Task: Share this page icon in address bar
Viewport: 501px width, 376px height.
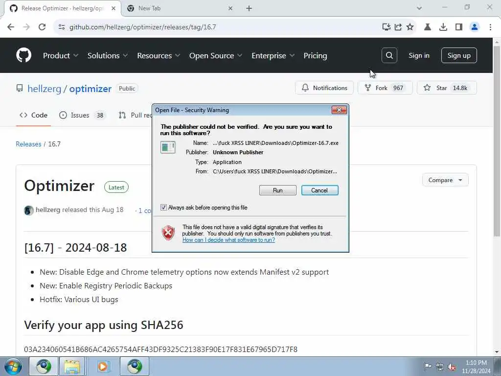Action: [398, 27]
